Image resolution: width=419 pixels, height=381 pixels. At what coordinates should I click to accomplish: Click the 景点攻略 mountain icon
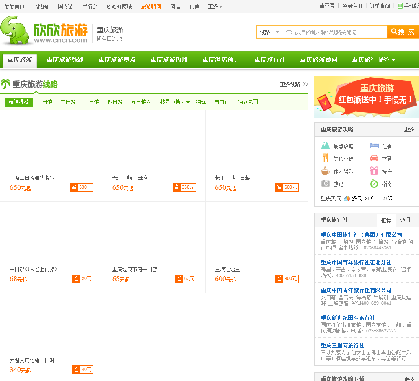coord(325,145)
